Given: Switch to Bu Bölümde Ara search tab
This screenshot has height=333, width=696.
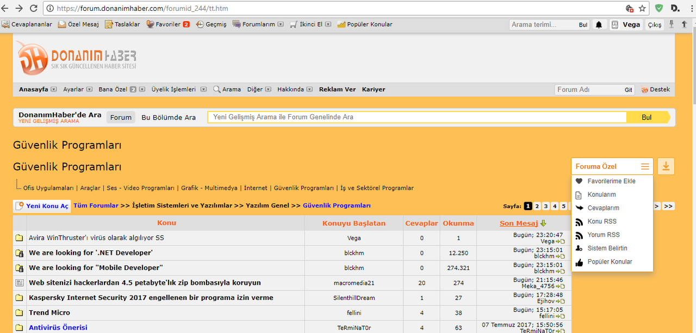Looking at the screenshot, I should point(169,117).
